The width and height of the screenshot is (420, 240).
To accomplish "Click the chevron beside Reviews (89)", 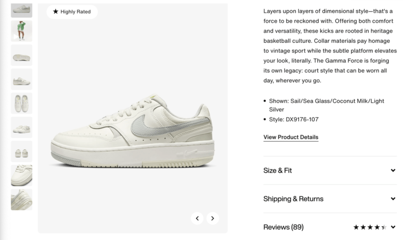I will click(393, 227).
